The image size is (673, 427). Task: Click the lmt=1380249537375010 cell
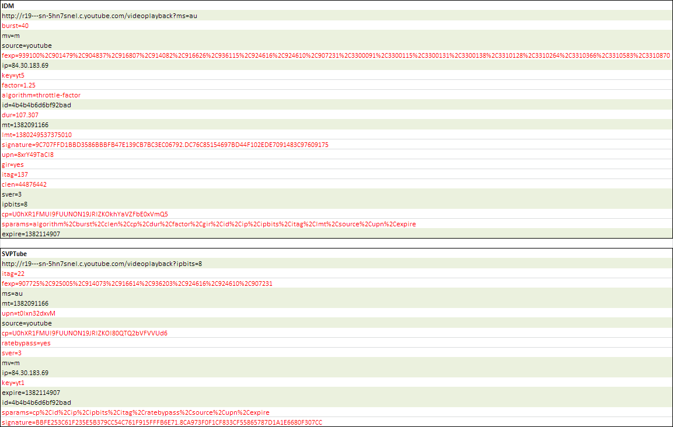click(36, 135)
